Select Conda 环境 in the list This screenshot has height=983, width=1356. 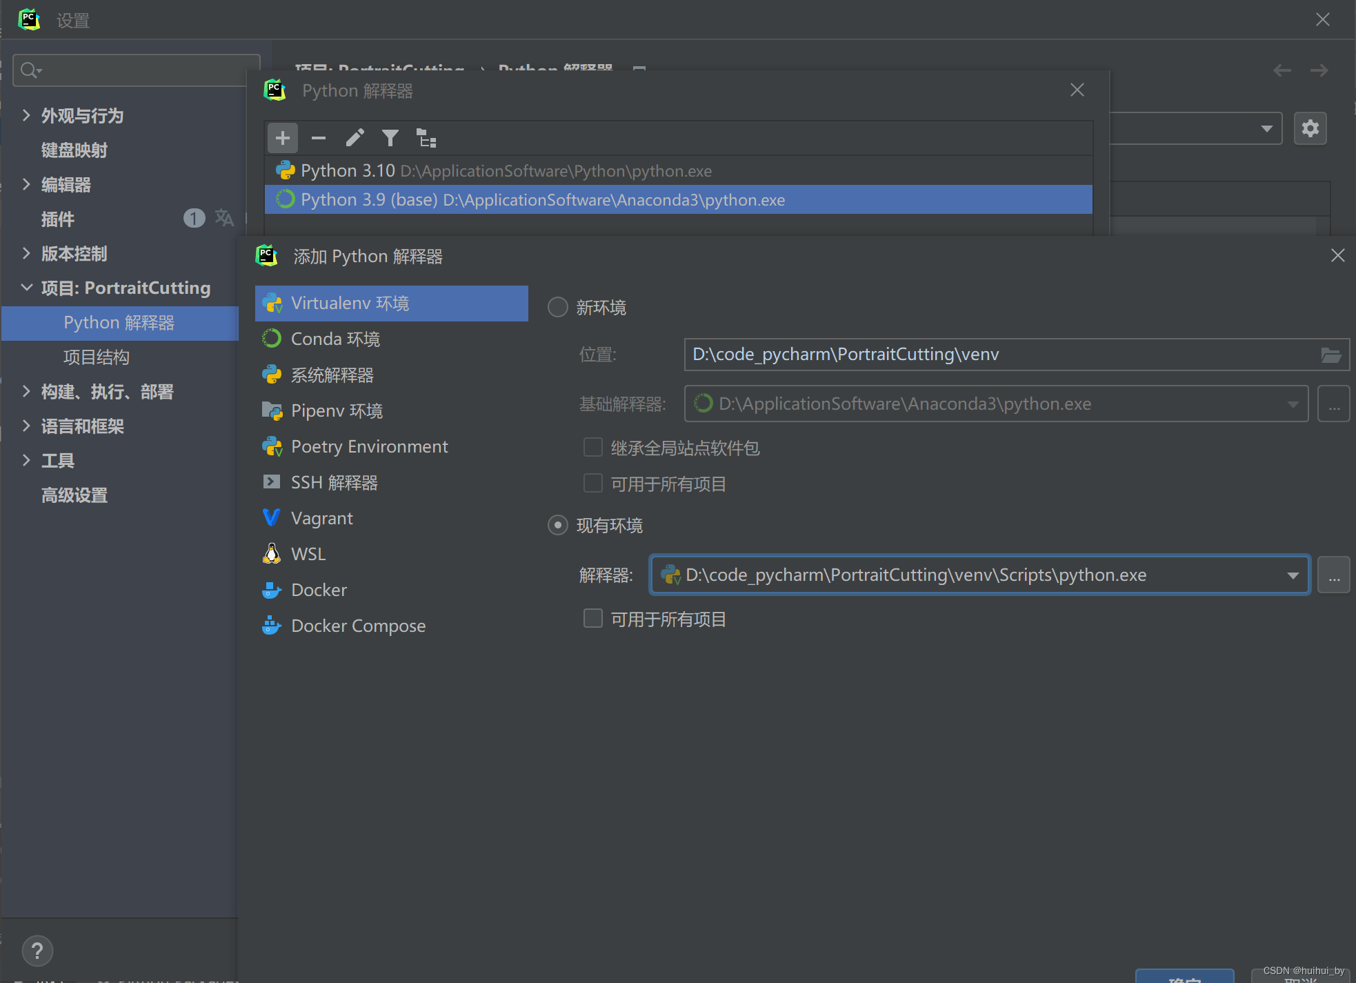tap(335, 339)
